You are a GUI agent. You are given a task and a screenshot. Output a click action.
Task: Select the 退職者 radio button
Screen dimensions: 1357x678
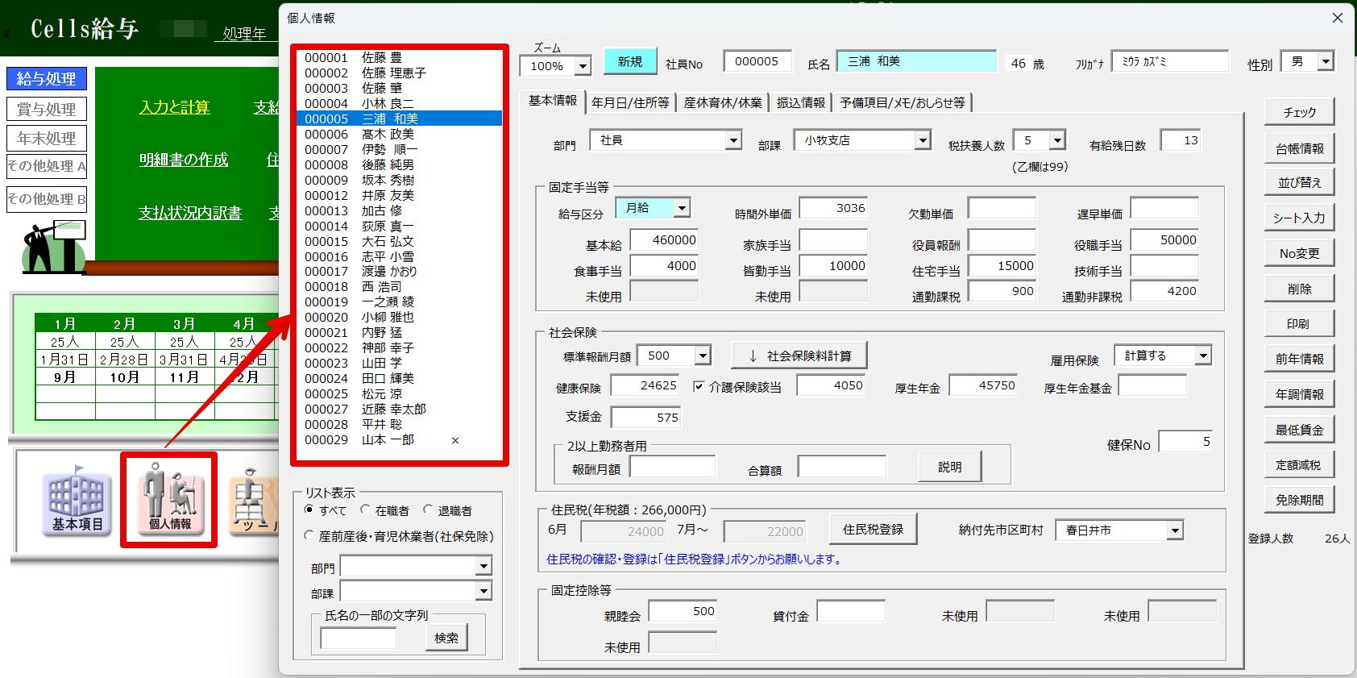[428, 510]
